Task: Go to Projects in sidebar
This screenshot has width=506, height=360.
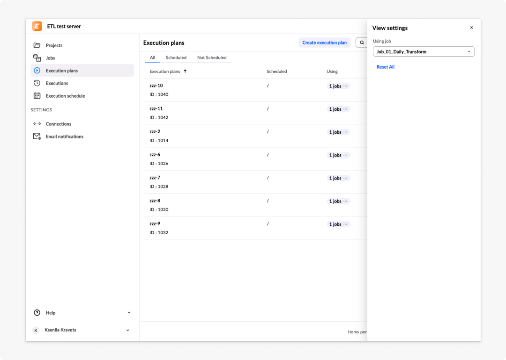Action: 82,45
